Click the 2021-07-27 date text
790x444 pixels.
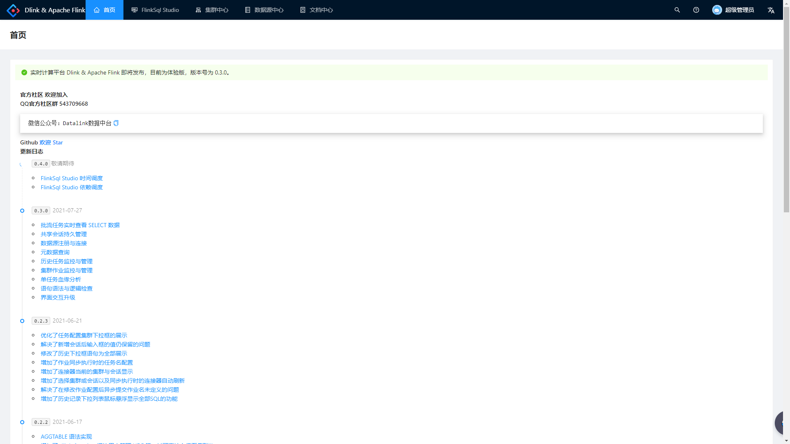tap(67, 210)
